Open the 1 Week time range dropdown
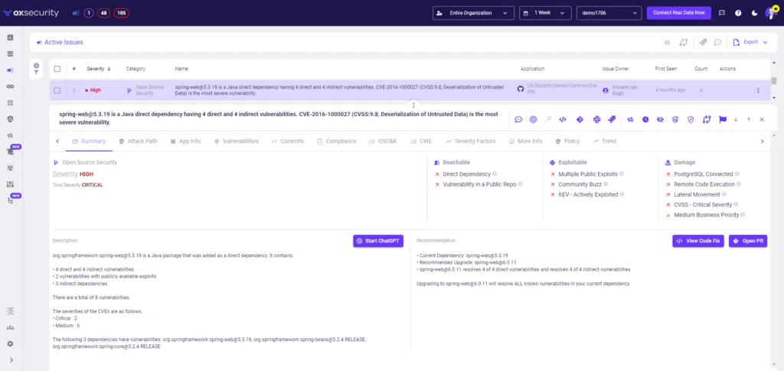784x371 pixels. click(x=545, y=13)
